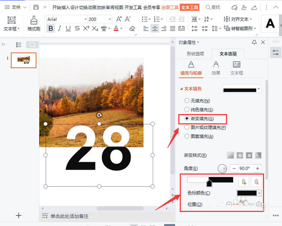
Task: Apply italic formatting to text
Action: (60, 28)
